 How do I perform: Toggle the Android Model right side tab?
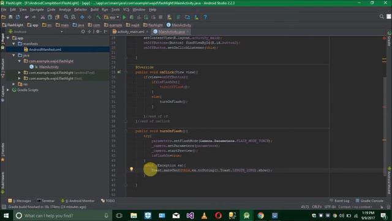(390, 181)
